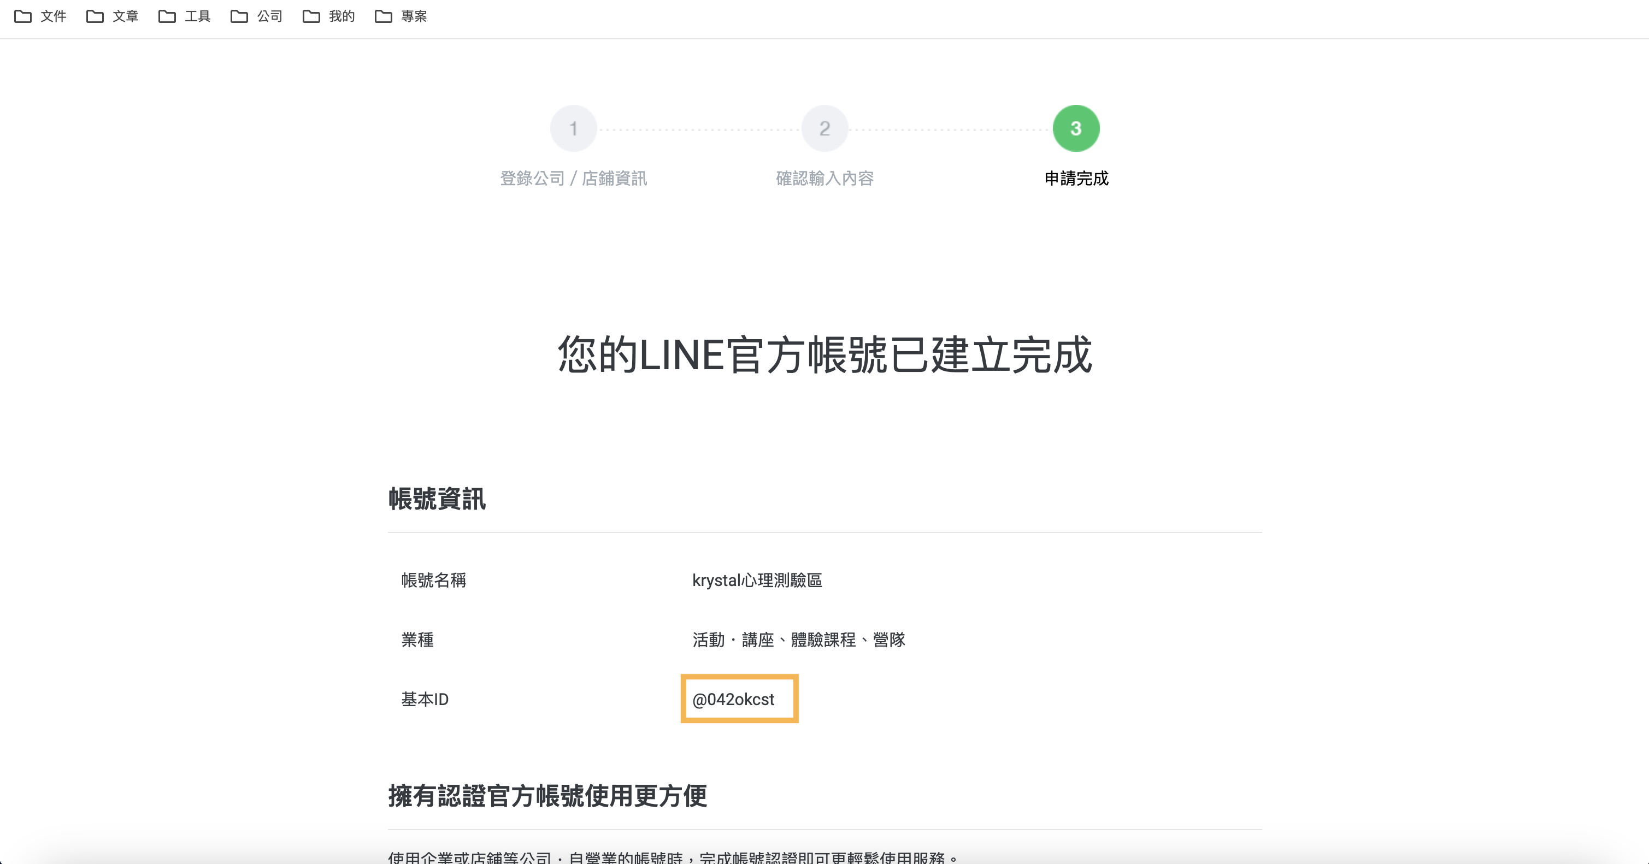Click step 2 circle in progress indicator
1649x864 pixels.
click(824, 129)
